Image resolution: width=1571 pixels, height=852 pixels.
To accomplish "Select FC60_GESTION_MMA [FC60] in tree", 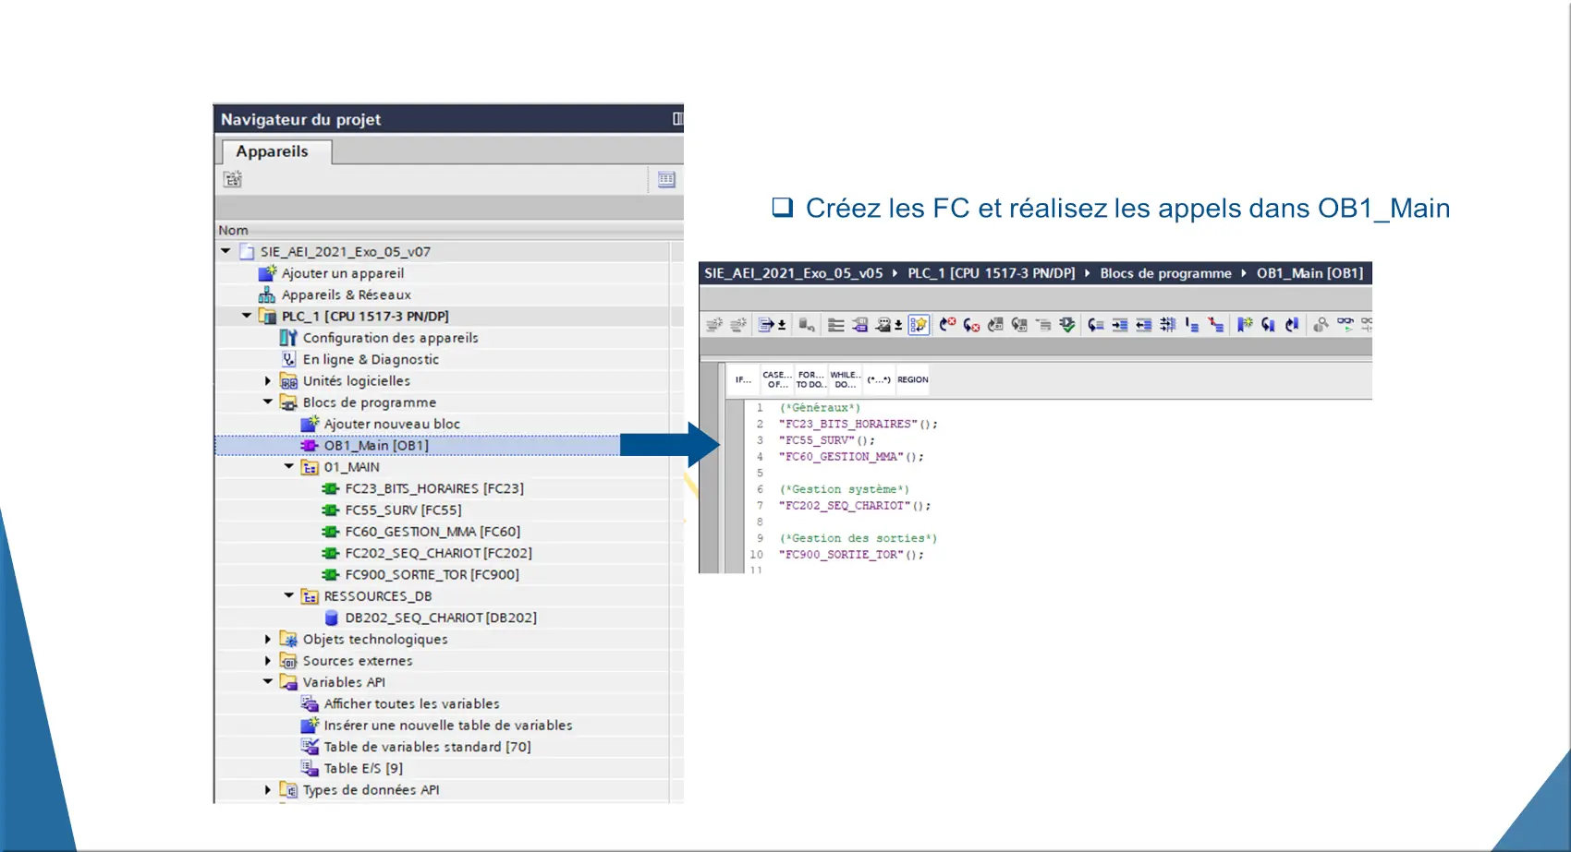I will pos(432,532).
